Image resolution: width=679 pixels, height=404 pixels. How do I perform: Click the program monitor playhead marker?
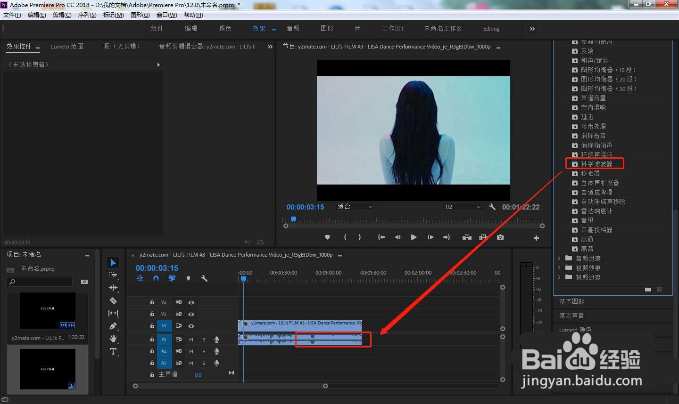(293, 219)
